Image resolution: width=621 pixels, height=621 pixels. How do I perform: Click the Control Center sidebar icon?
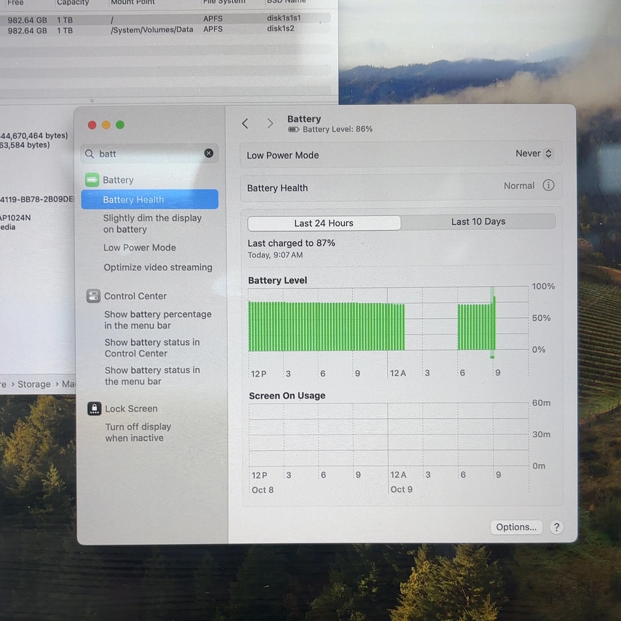click(93, 296)
